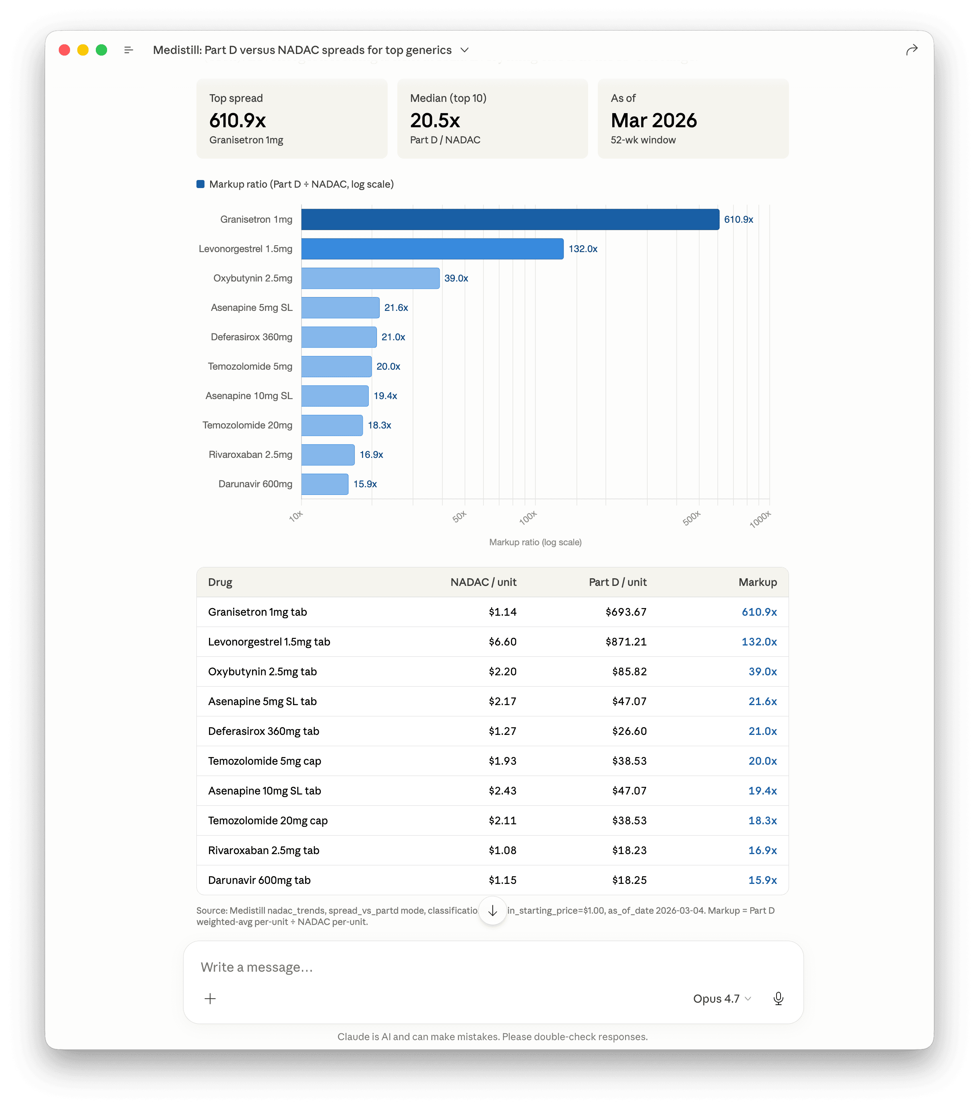The height and width of the screenshot is (1109, 979).
Task: Click the share arrow icon
Action: tap(912, 50)
